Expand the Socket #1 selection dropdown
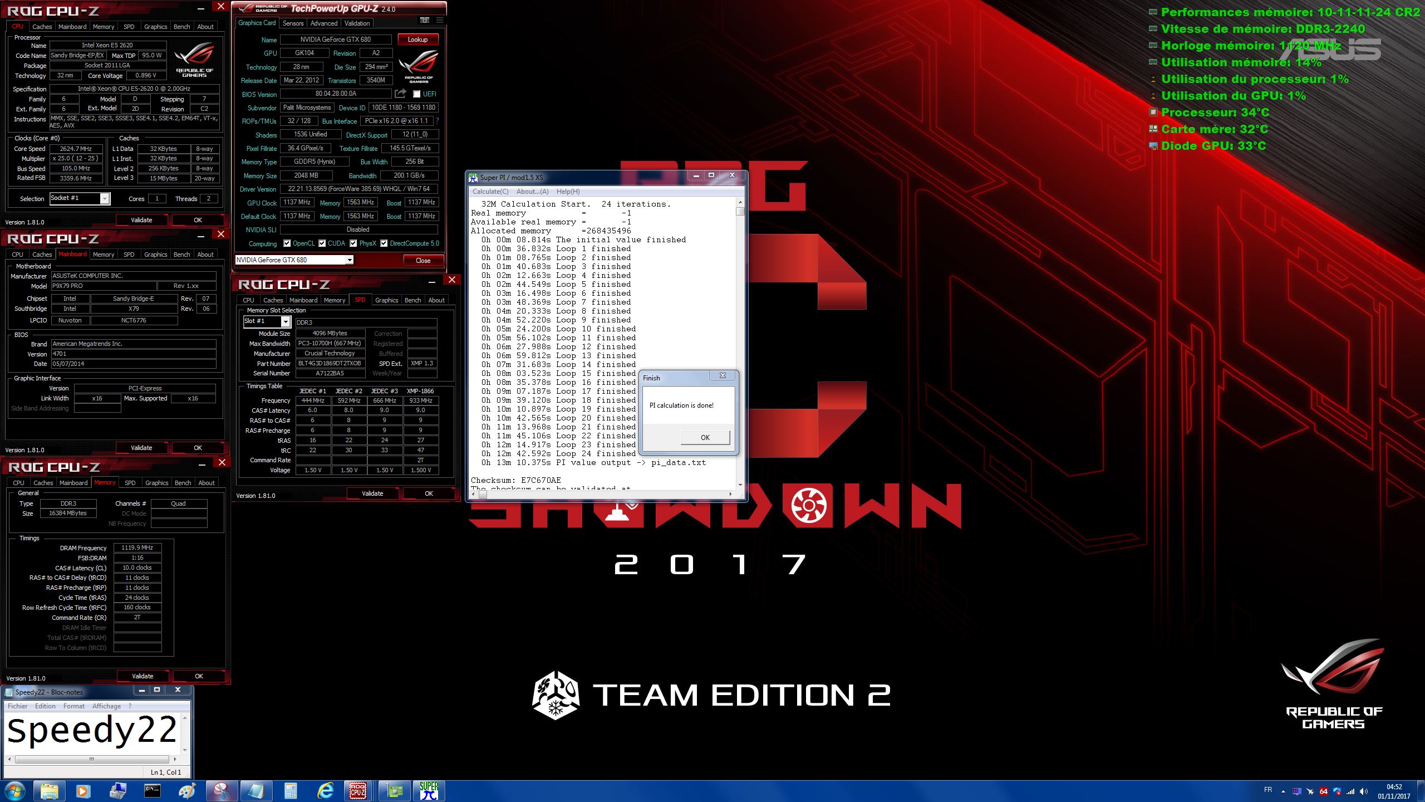 [105, 199]
